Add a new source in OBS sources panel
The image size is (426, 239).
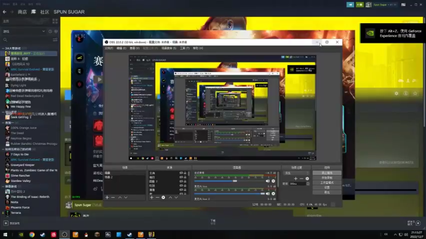coord(152,198)
